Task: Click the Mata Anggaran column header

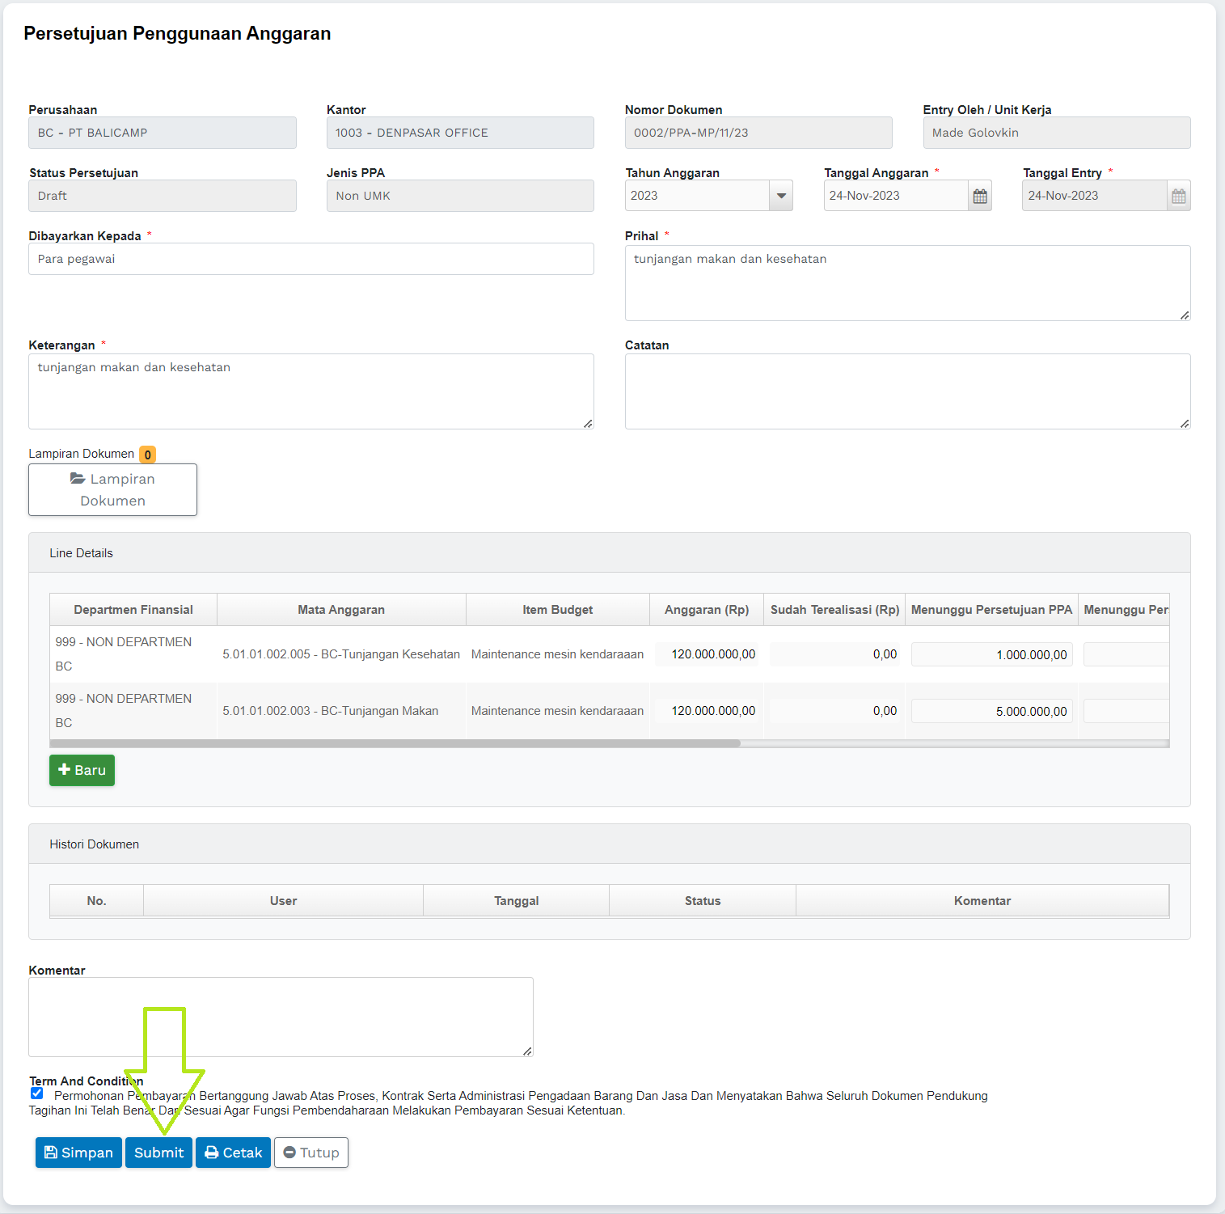Action: [340, 610]
